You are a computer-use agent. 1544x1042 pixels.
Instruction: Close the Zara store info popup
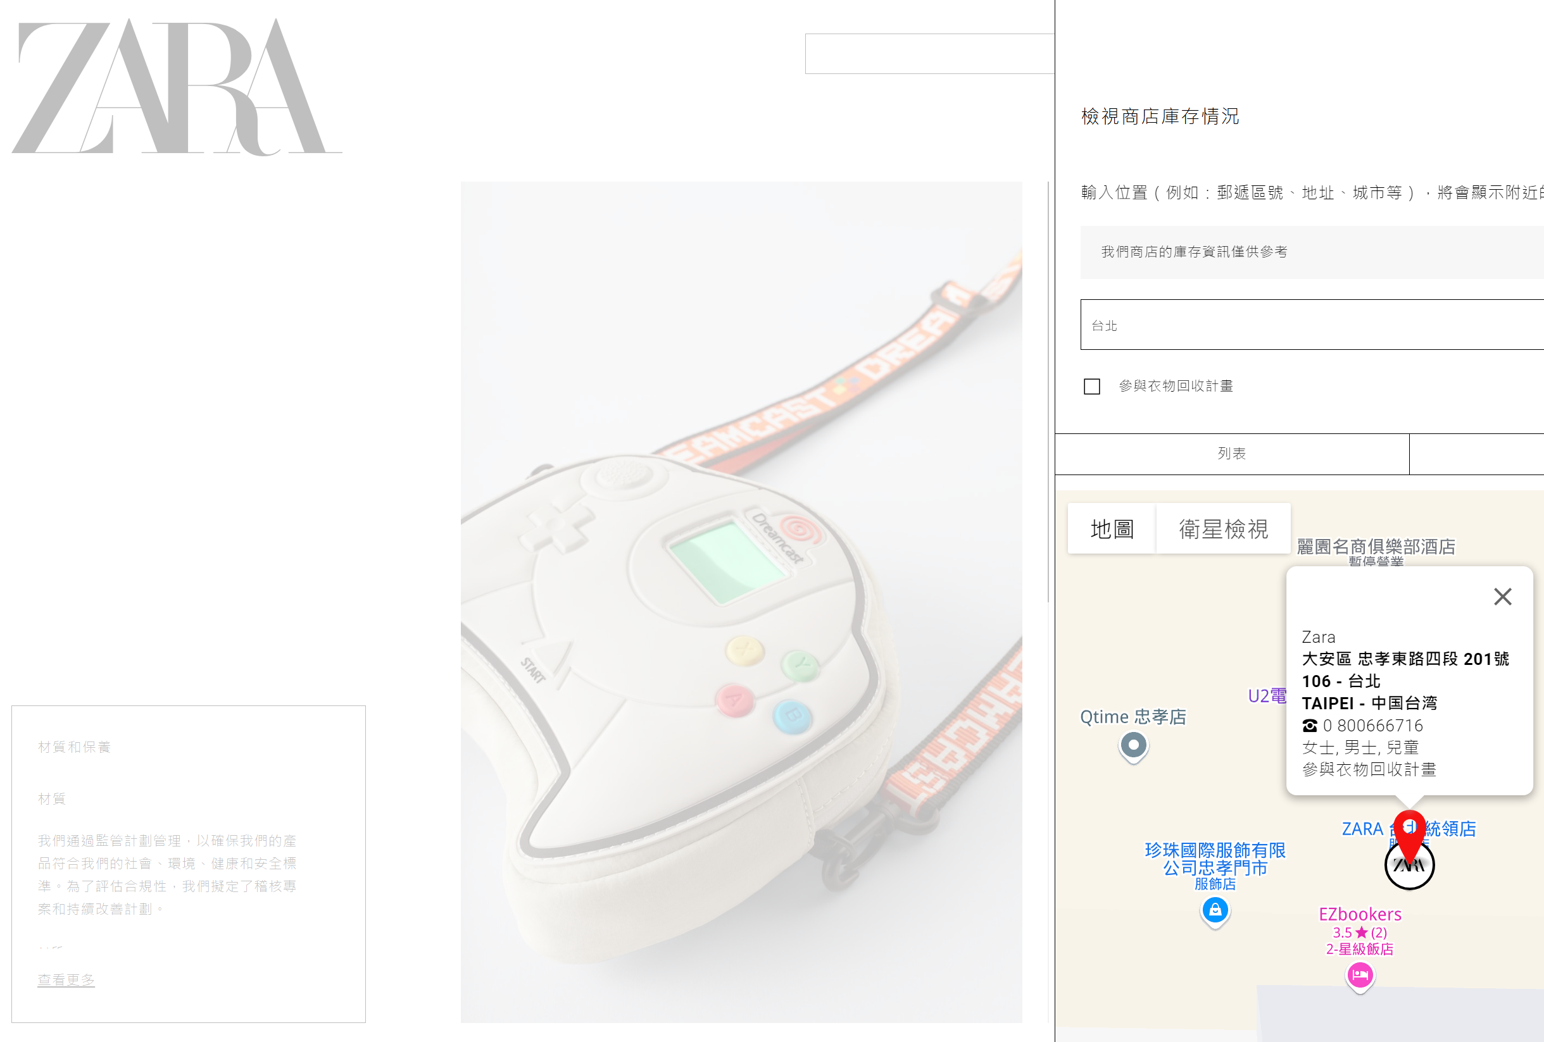pyautogui.click(x=1502, y=597)
